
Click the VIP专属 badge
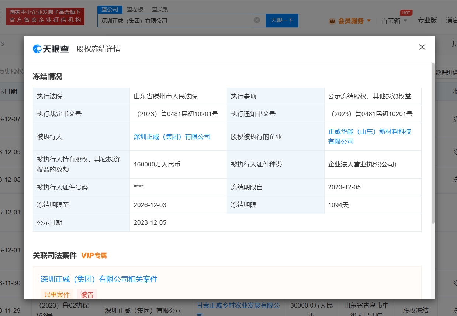94,255
